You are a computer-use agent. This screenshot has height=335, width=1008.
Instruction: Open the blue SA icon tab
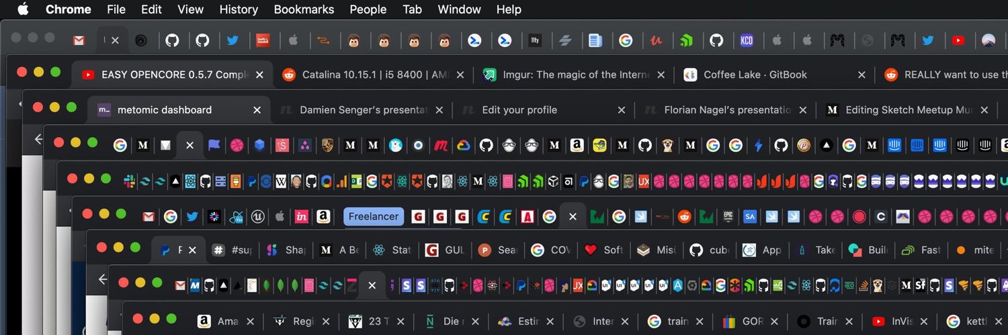point(750,216)
